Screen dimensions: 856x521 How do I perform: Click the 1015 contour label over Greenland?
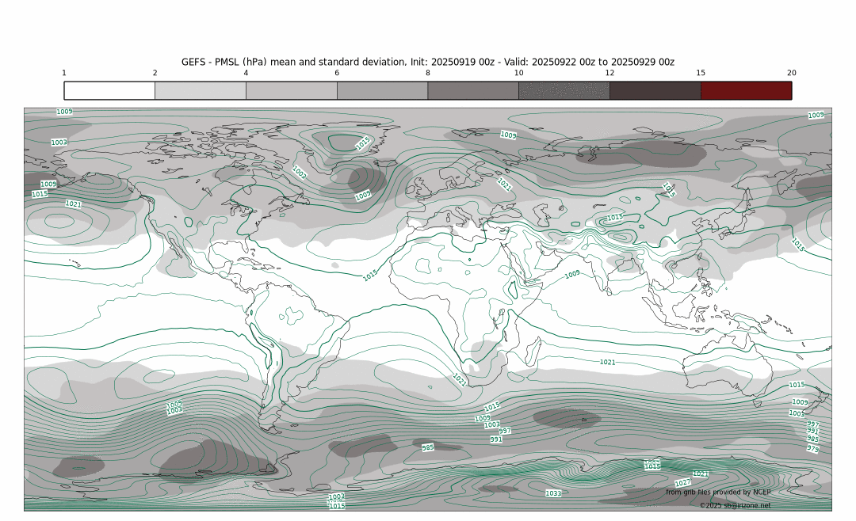[x=363, y=144]
